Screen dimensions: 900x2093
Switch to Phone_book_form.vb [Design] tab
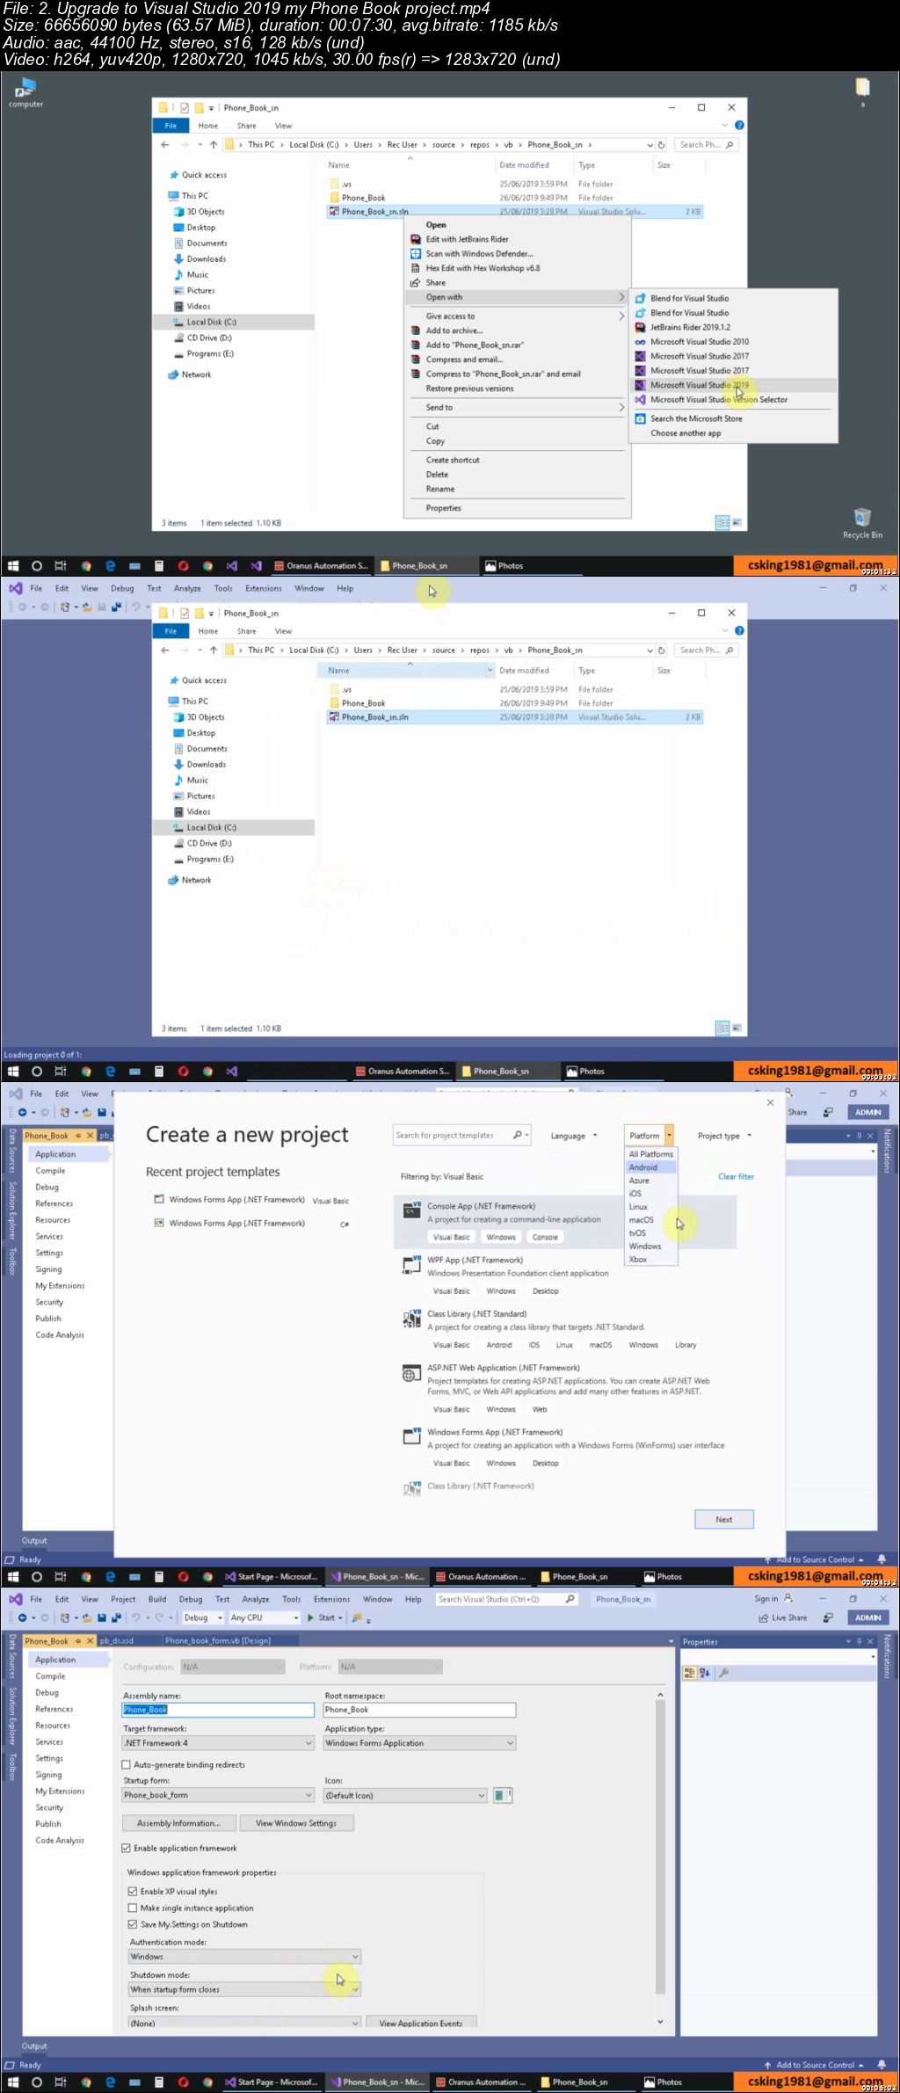pyautogui.click(x=218, y=1640)
